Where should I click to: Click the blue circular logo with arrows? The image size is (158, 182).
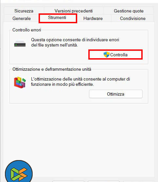point(19,172)
